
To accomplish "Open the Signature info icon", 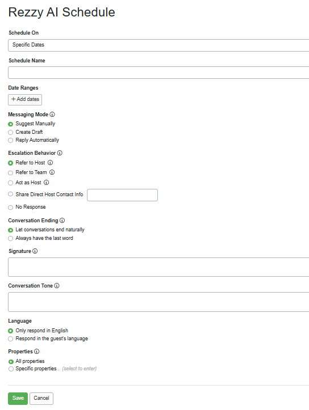I will 35,251.
